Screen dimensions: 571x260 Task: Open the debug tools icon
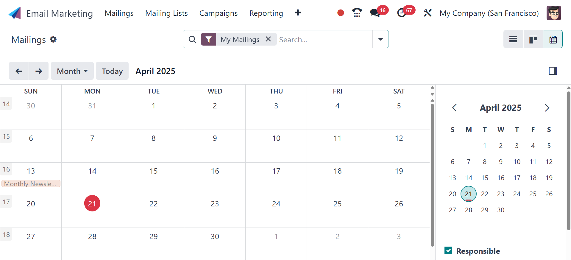(428, 13)
